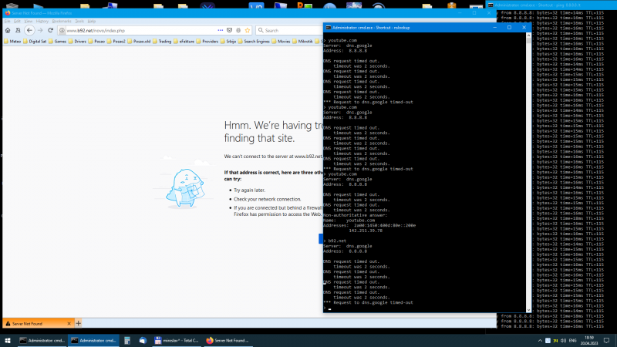Click the magnifier icon in the Firefox search box
The height and width of the screenshot is (347, 617).
click(x=261, y=30)
